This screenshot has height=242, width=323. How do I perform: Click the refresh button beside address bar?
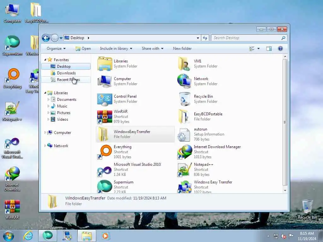[205, 38]
